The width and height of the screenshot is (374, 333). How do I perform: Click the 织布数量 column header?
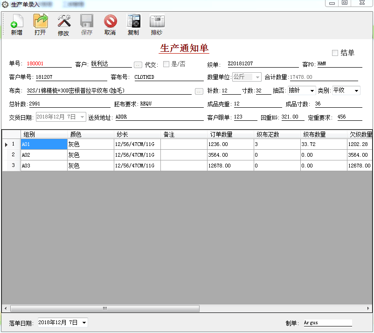(x=324, y=134)
